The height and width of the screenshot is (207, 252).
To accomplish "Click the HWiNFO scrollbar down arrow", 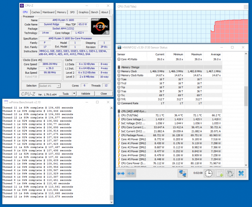I will pyautogui.click(x=246, y=165).
